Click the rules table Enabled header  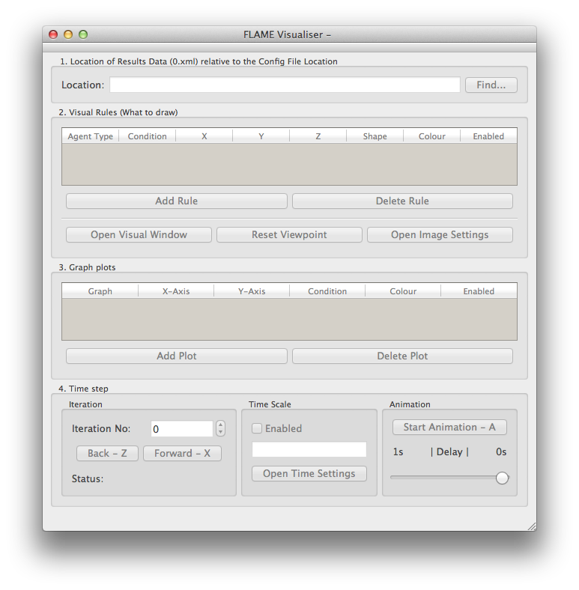coord(488,136)
